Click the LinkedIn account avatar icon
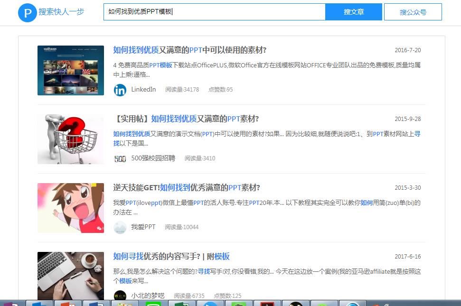 [120, 89]
